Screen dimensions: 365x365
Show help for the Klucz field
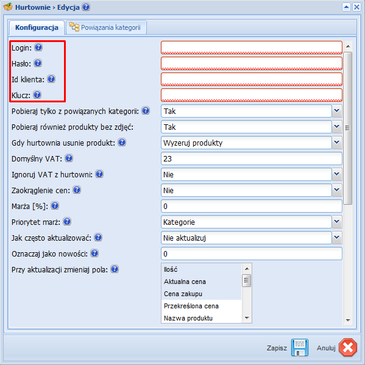tap(37, 94)
